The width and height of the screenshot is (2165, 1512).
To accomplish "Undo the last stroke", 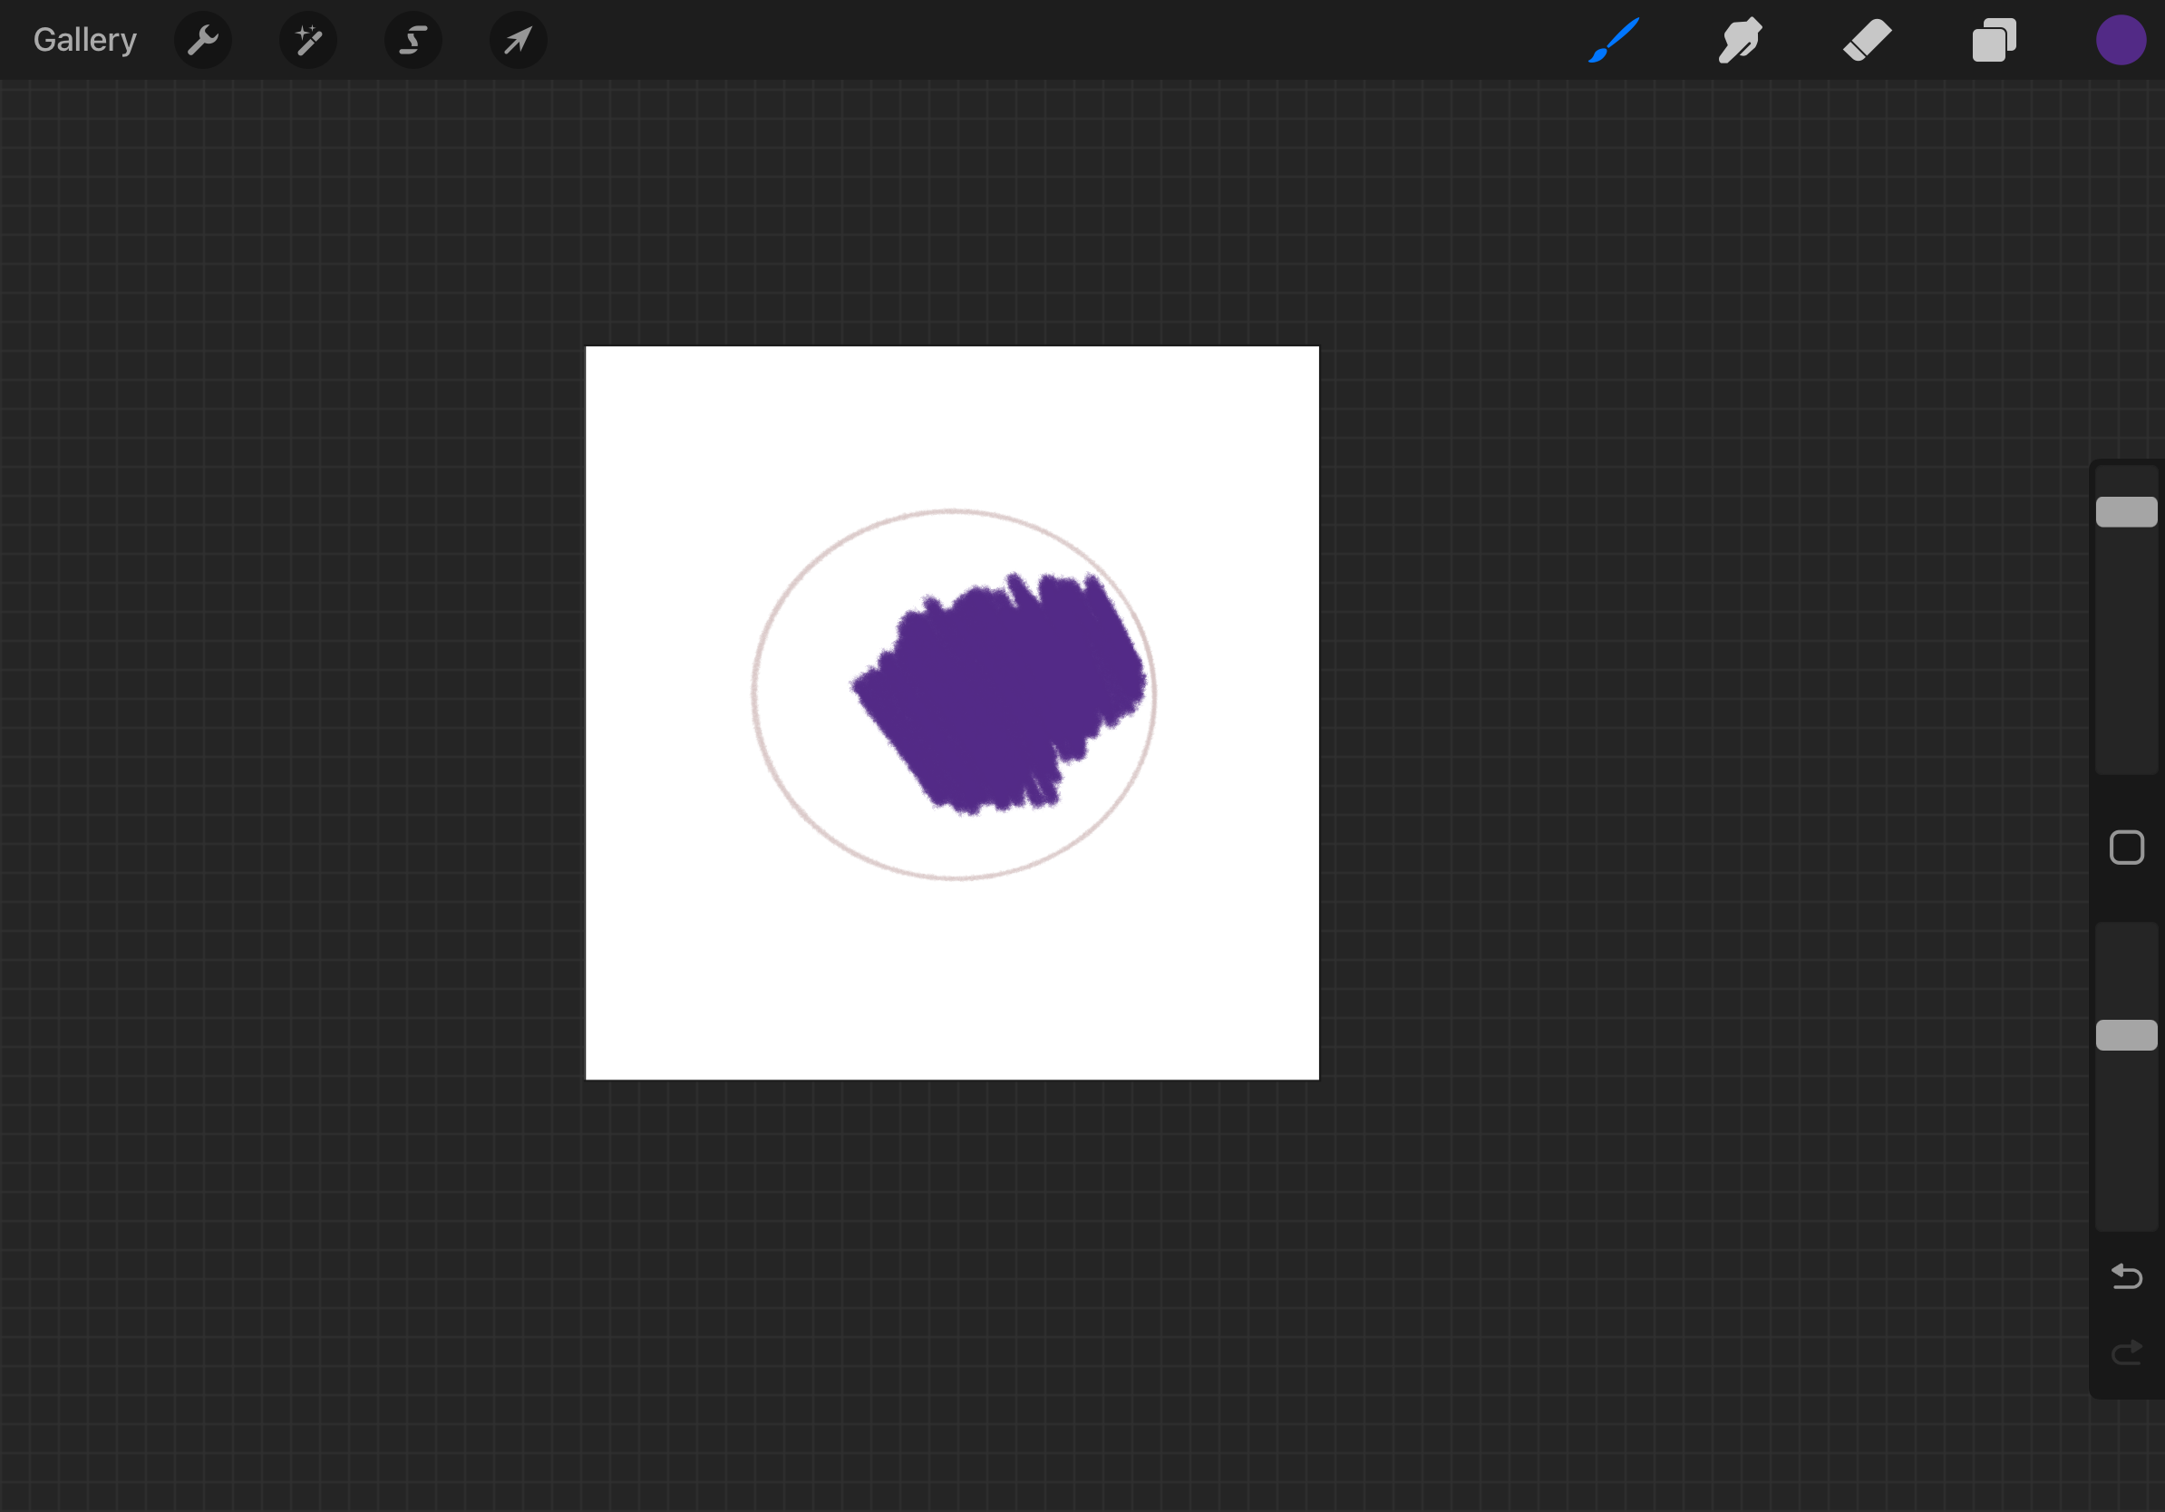I will 2126,1276.
